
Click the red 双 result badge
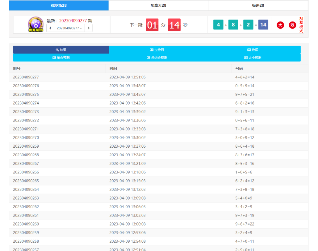(292, 25)
